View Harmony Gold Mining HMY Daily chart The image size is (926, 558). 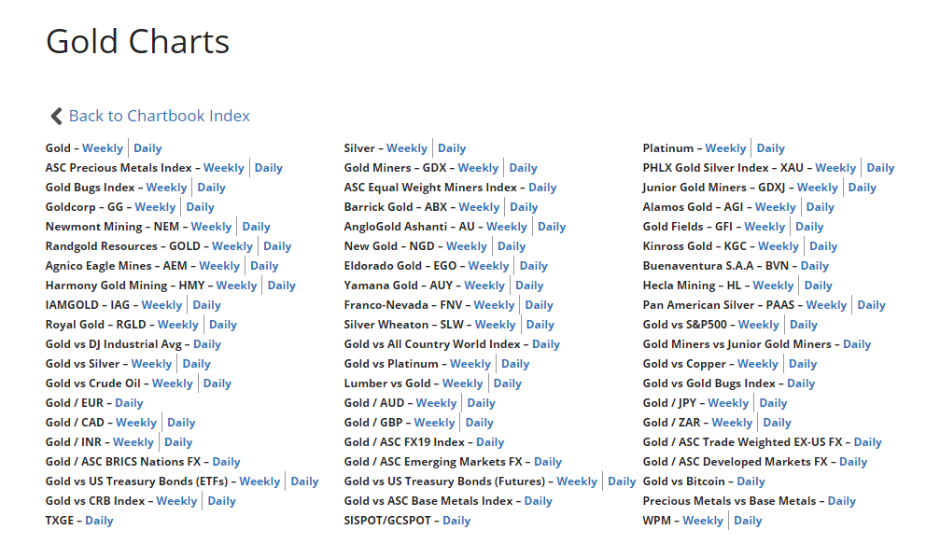click(x=282, y=285)
